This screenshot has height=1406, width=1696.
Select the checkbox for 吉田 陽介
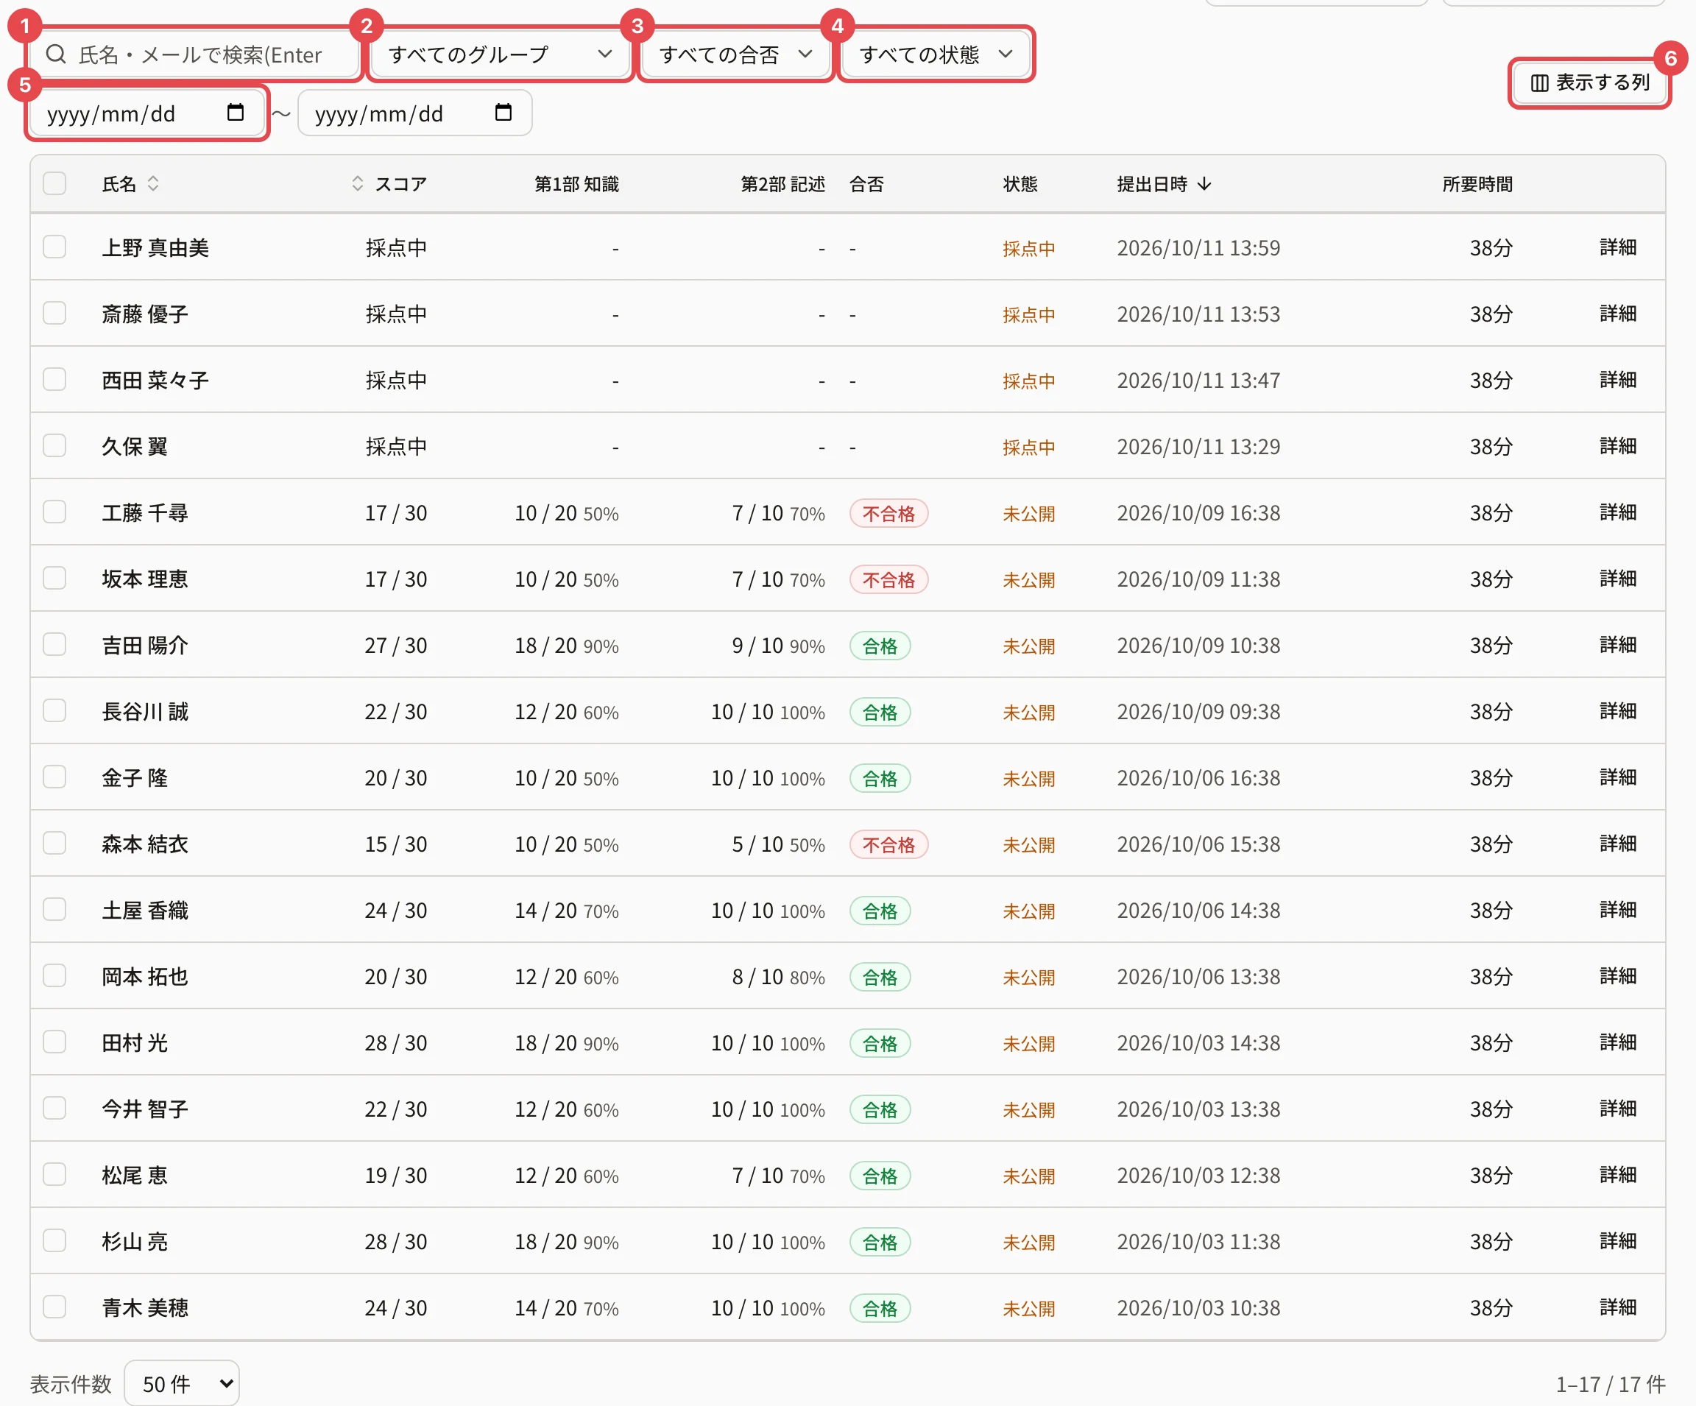pyautogui.click(x=54, y=643)
